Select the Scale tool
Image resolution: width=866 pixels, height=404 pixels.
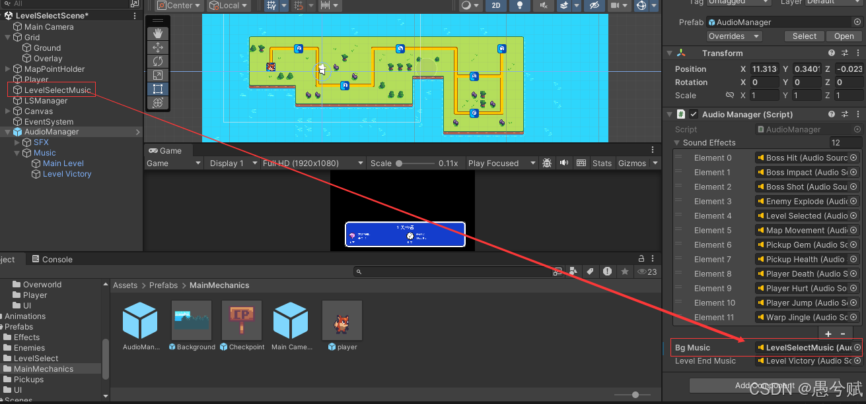click(x=157, y=75)
